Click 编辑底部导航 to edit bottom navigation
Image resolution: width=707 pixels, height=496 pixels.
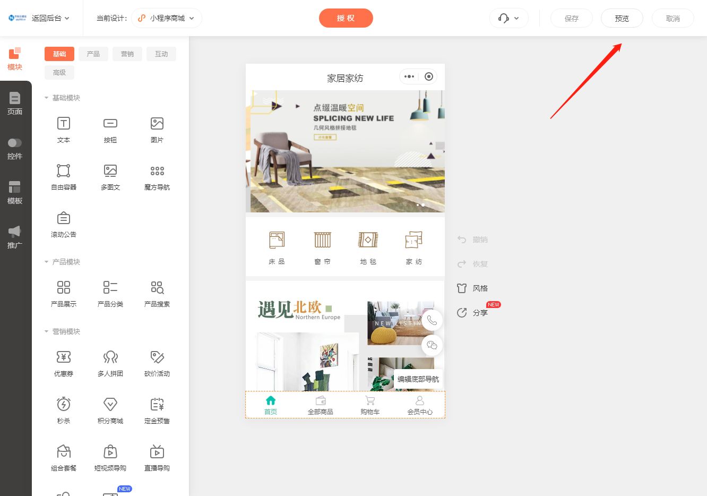[x=417, y=379]
